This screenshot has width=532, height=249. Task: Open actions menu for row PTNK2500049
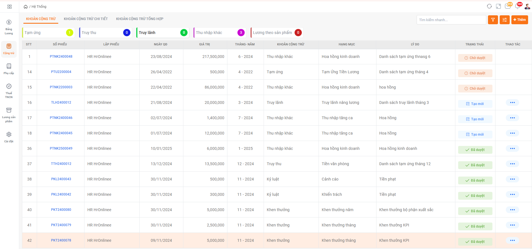pos(512,148)
